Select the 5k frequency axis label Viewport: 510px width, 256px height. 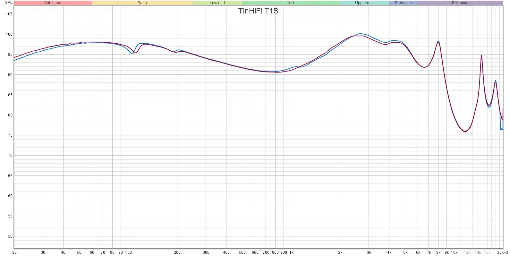405,252
